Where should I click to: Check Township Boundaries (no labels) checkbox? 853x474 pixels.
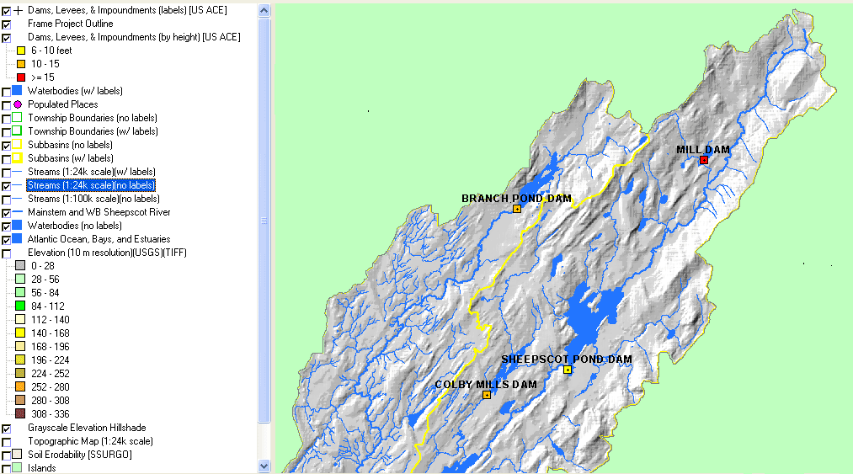7,119
